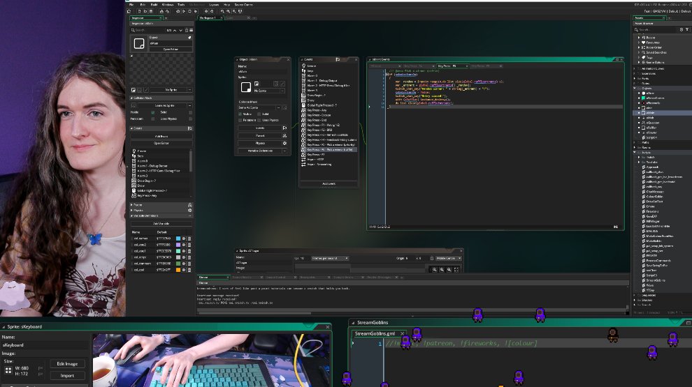Click Variable Definitions button in Object editor
This screenshot has width=692, height=387.
click(260, 151)
